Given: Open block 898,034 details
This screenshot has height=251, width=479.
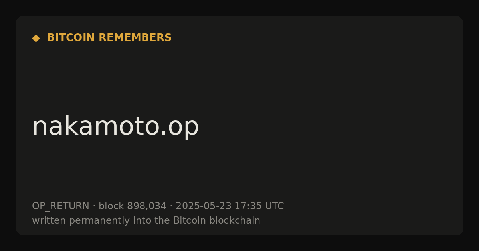Looking at the screenshot, I should tap(133, 206).
